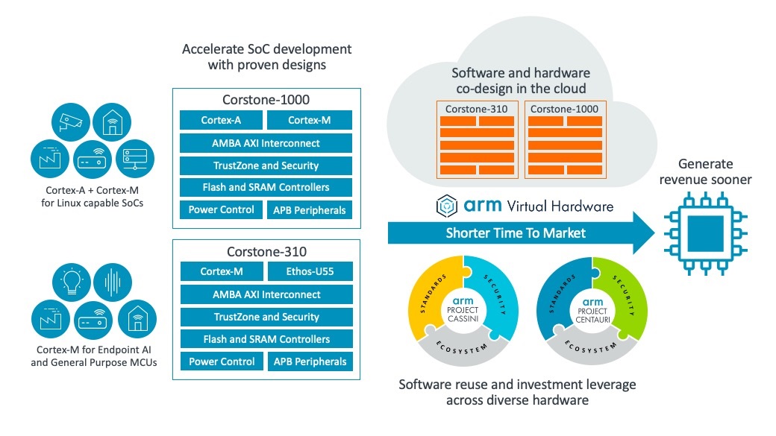This screenshot has height=436, width=776.
Task: Click the Project Cassini center logo
Action: (x=463, y=311)
